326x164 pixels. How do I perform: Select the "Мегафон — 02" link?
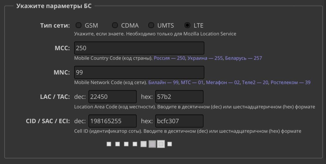223,83
